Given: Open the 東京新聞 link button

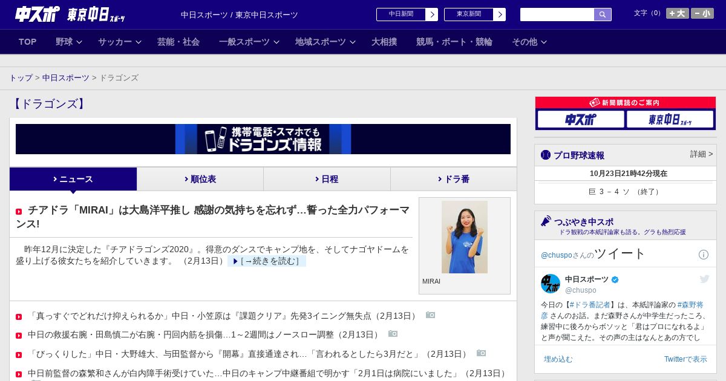Looking at the screenshot, I should pos(469,15).
